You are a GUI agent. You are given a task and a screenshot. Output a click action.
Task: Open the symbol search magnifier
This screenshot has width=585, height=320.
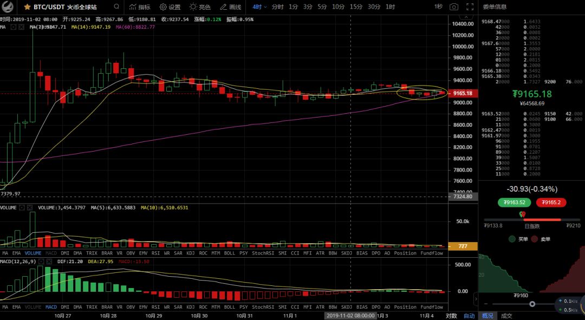117,6
